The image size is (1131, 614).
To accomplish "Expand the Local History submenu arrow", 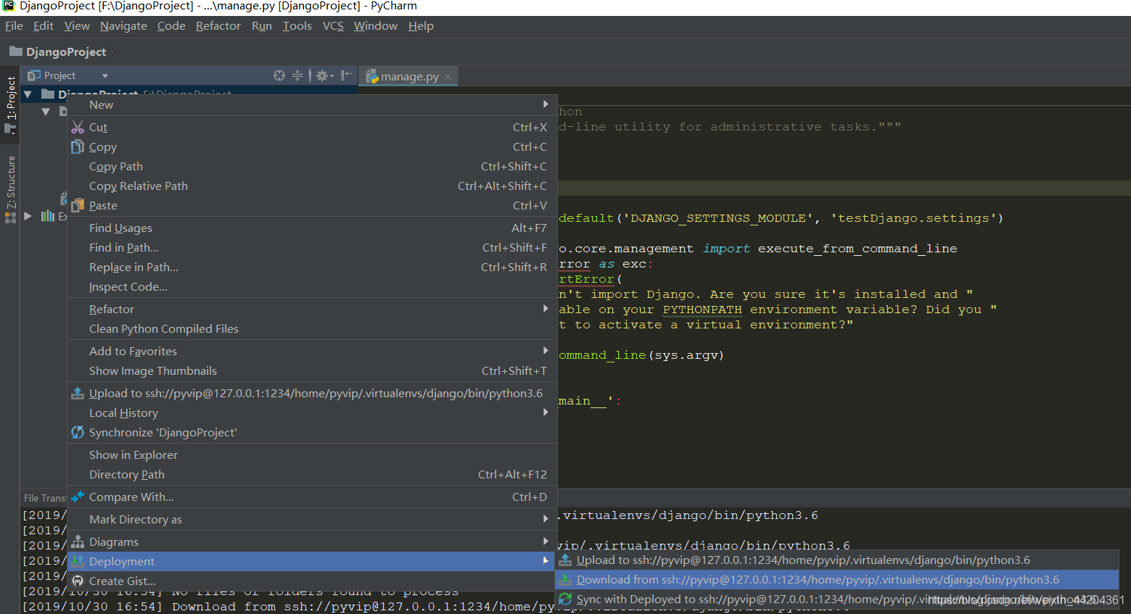I will coord(546,412).
